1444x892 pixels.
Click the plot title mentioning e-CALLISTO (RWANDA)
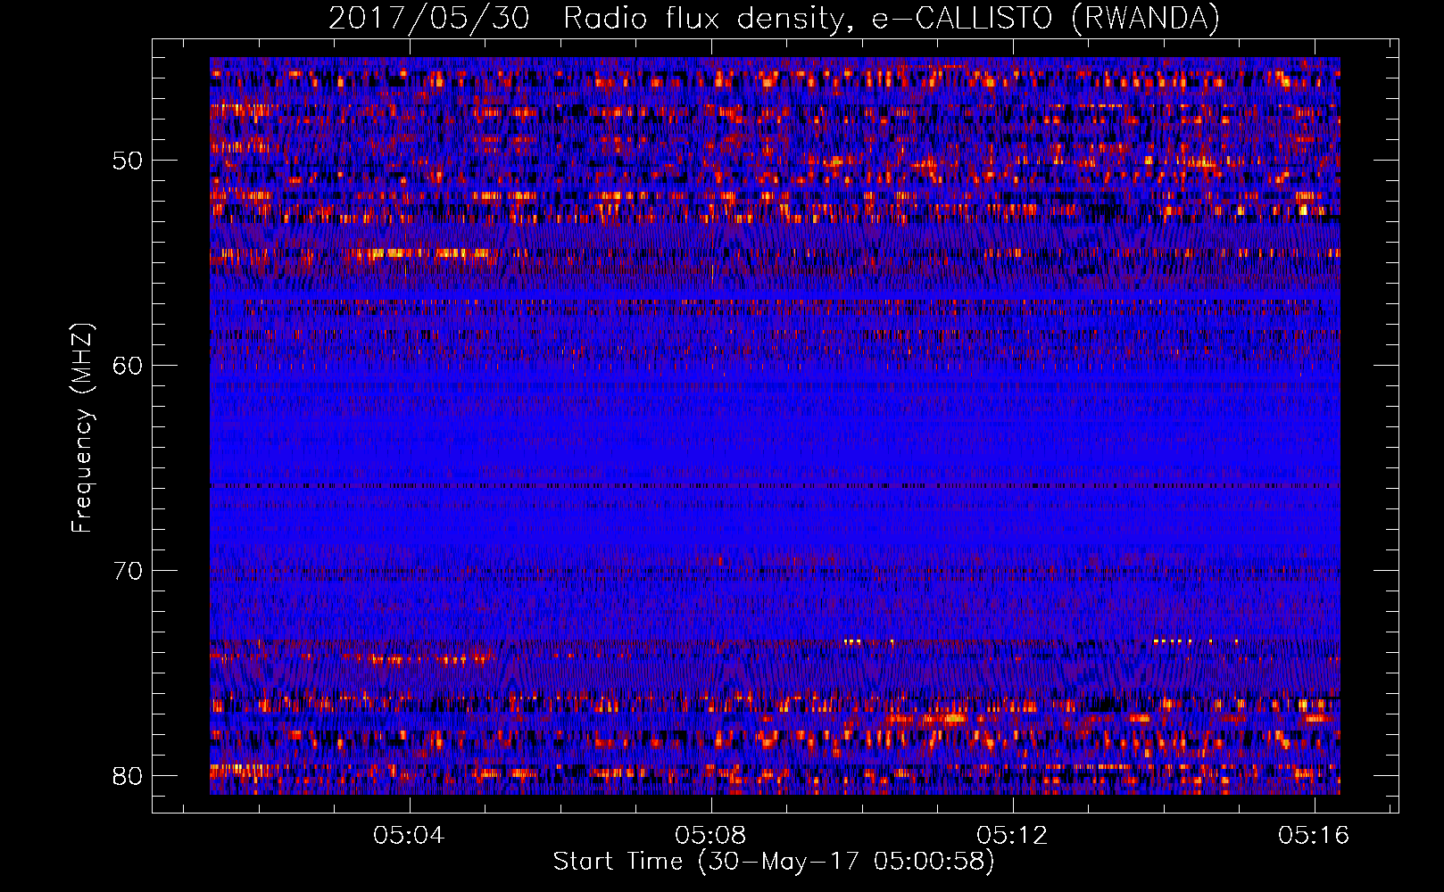[774, 19]
